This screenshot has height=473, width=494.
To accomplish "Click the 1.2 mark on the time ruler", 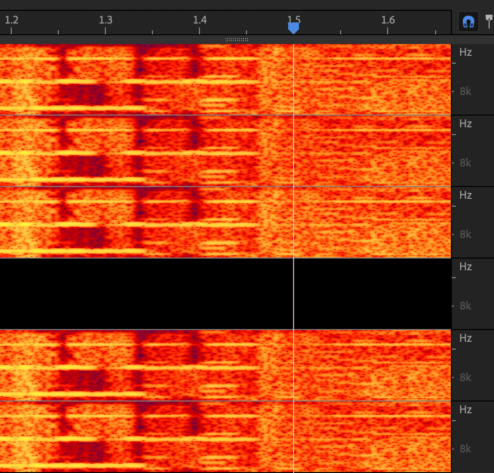I will point(11,21).
